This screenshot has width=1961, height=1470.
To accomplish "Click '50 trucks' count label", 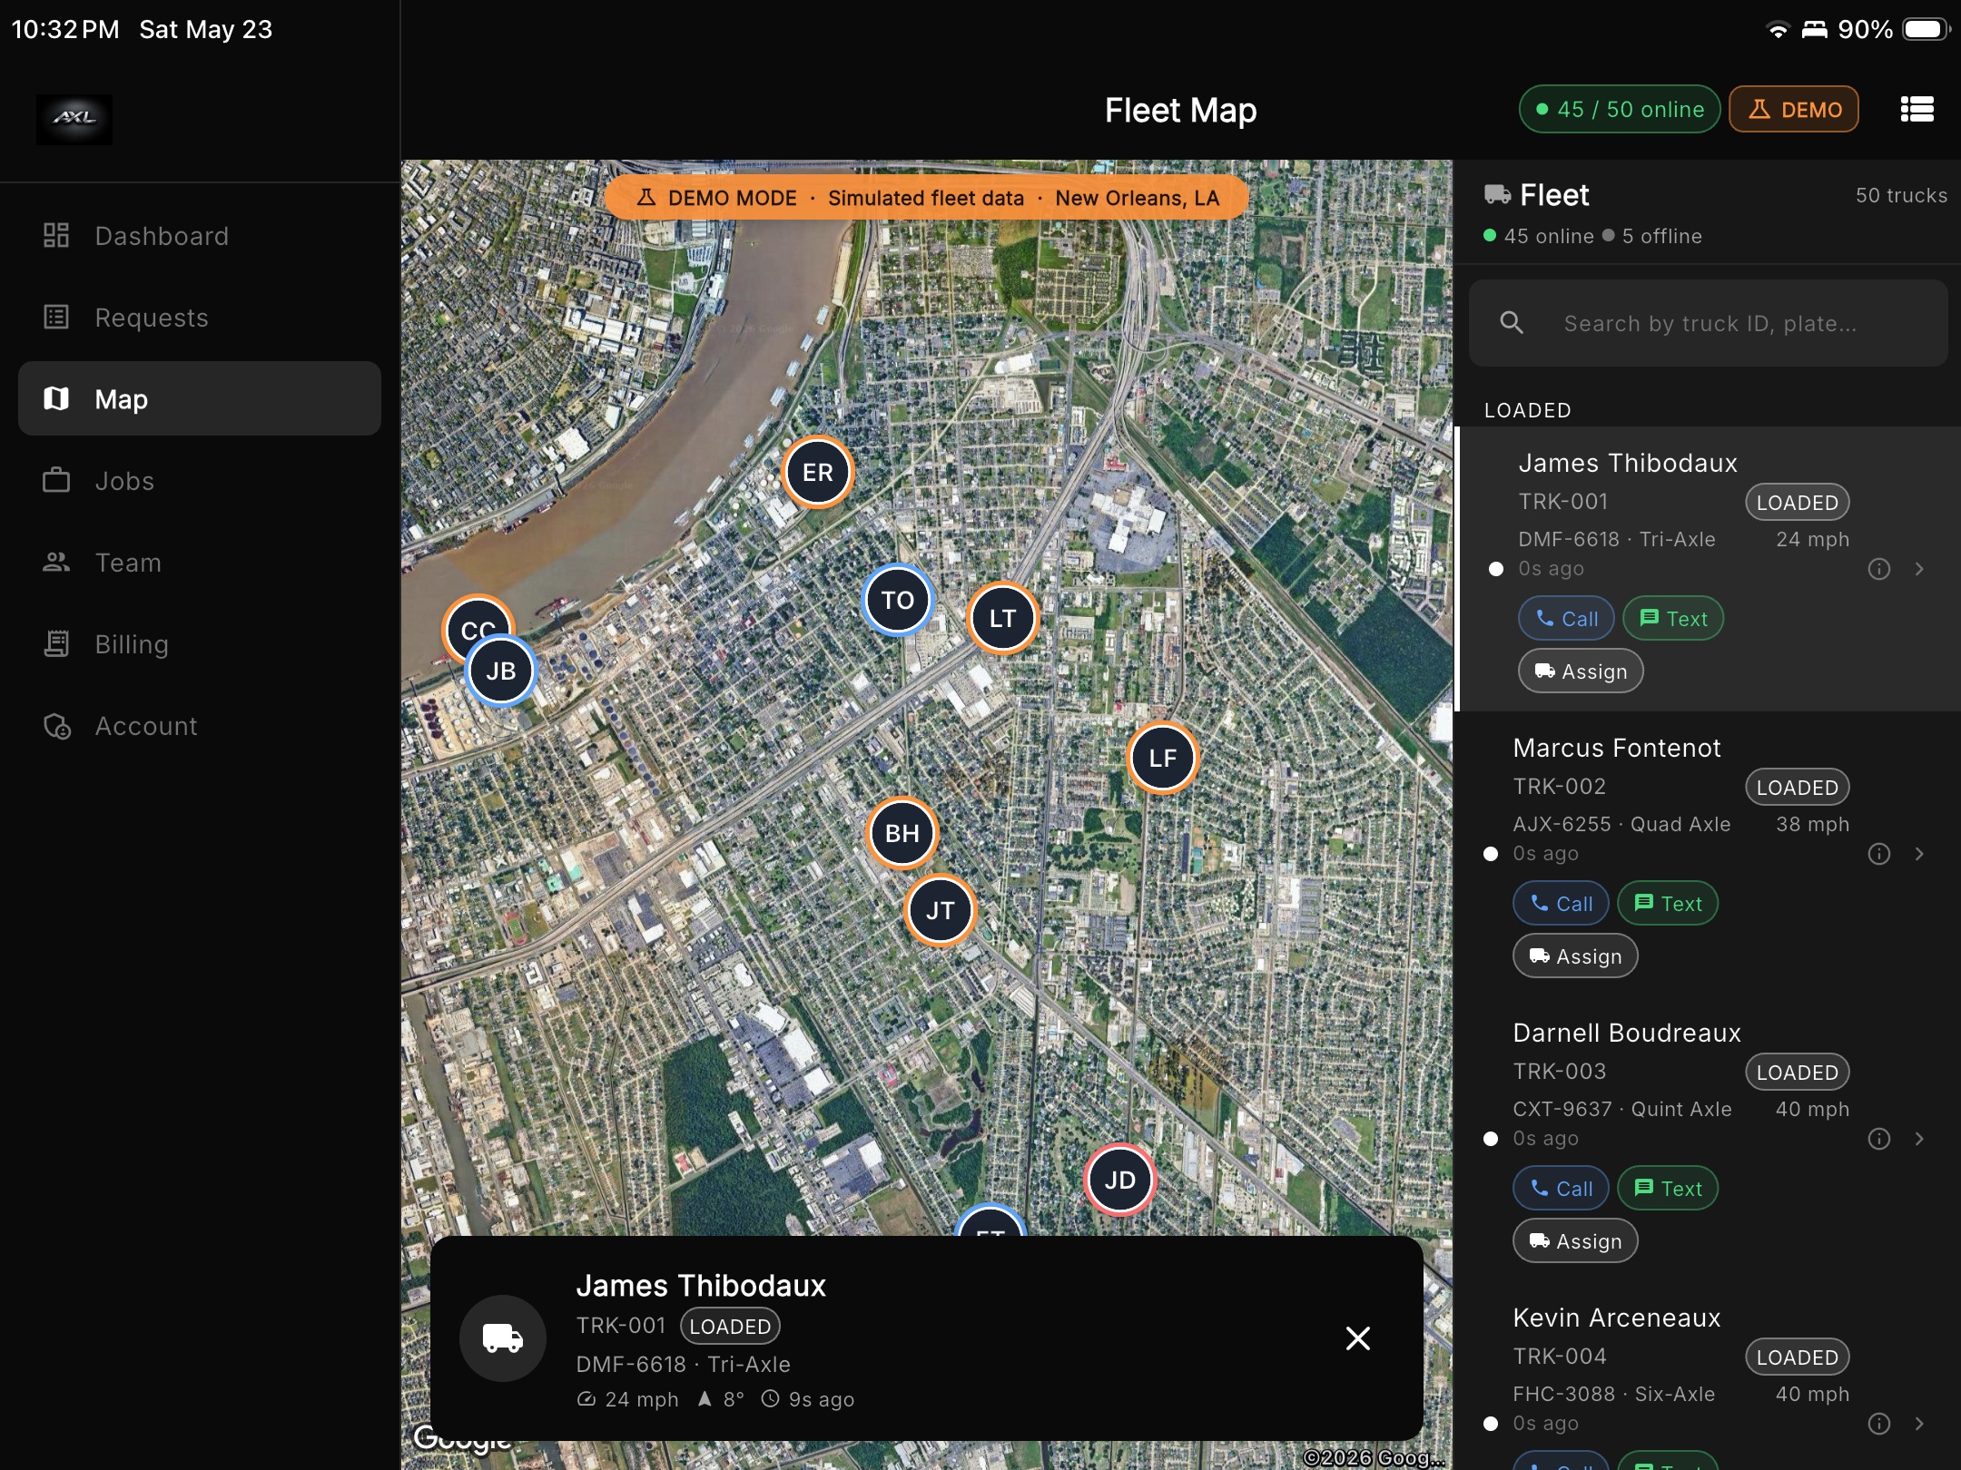I will pyautogui.click(x=1901, y=195).
